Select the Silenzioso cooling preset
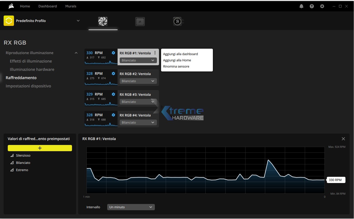This screenshot has width=354, height=219. 23,156
